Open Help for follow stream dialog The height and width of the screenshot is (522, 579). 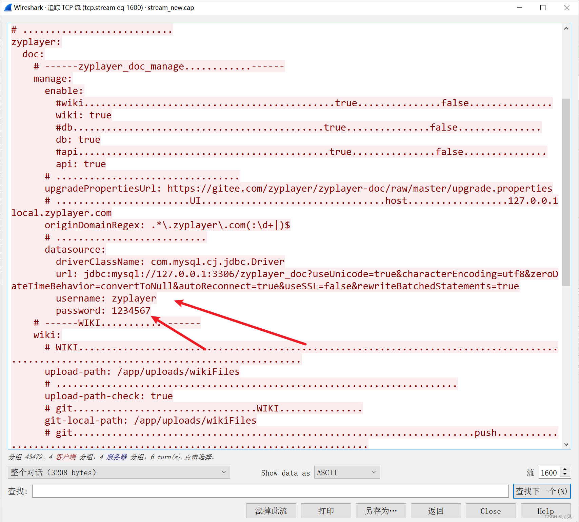(545, 511)
